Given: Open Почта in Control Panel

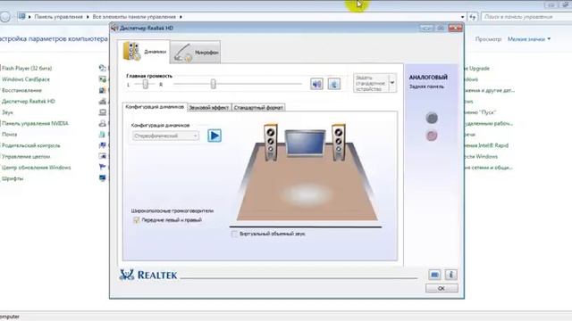Looking at the screenshot, I should [x=9, y=135].
